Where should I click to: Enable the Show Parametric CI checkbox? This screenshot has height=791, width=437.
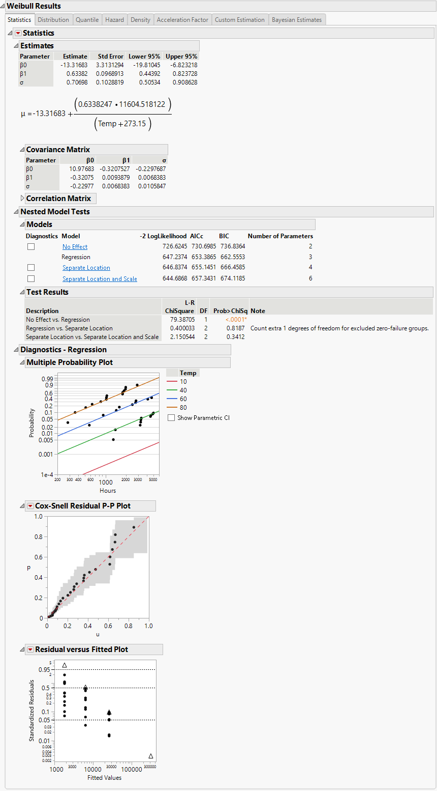click(171, 417)
